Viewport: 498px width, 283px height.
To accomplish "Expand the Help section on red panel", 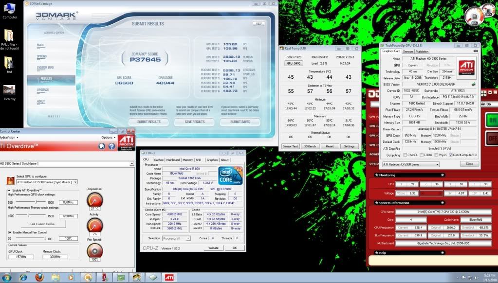I will [x=443, y=253].
